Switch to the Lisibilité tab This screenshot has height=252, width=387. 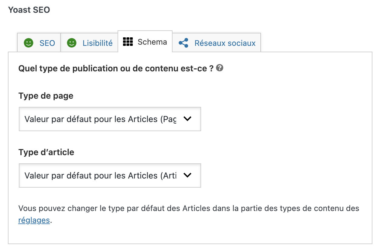coord(89,43)
